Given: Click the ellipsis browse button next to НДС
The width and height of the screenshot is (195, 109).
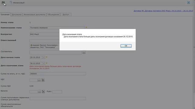Looking at the screenshot, I should [39, 80].
